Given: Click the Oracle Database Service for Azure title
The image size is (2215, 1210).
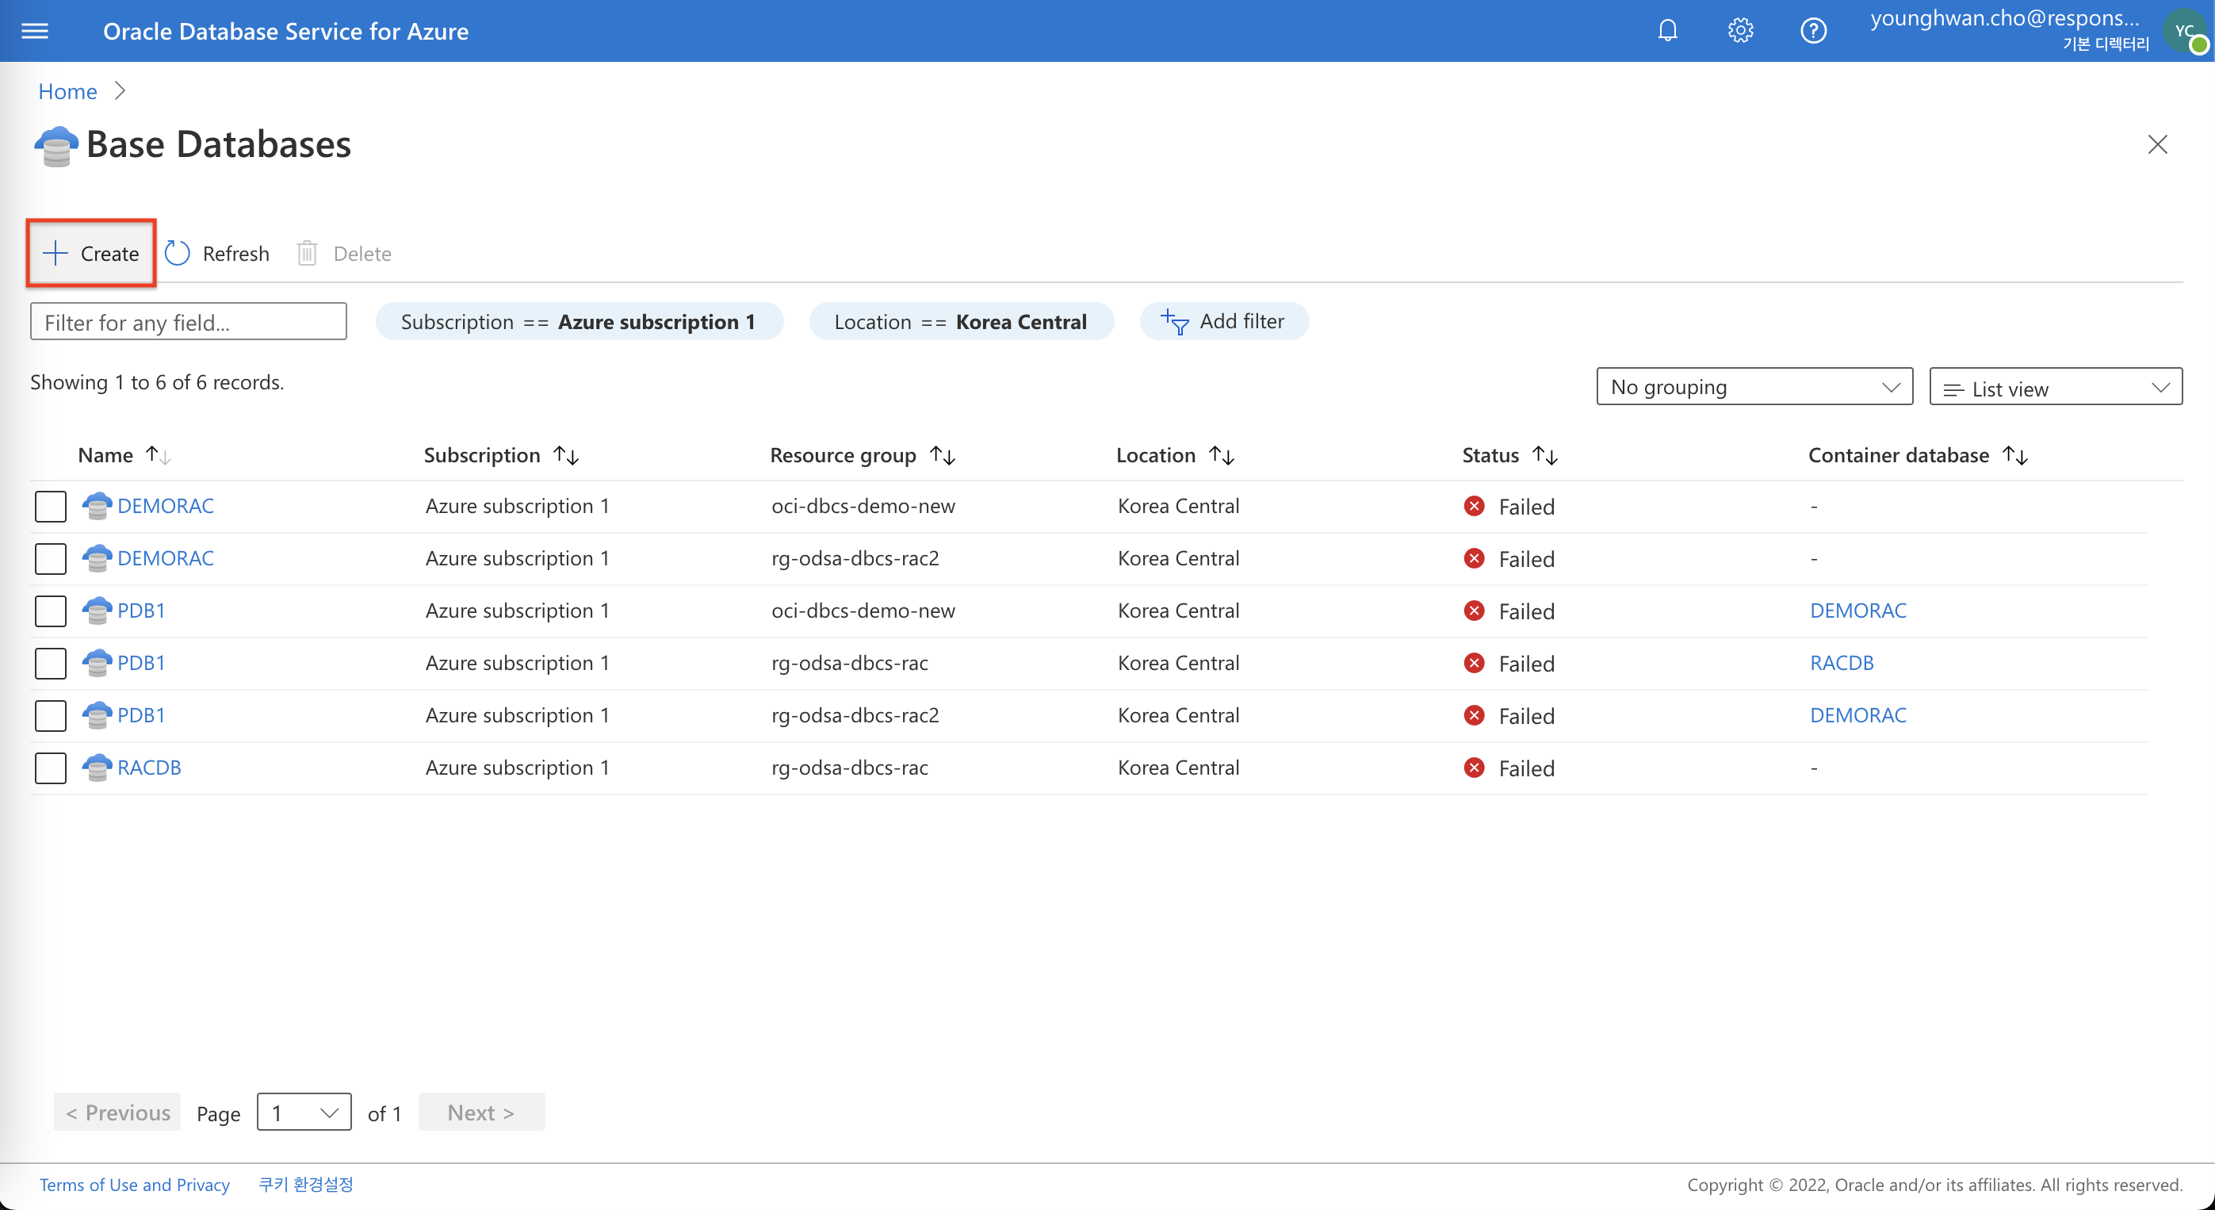Looking at the screenshot, I should click(285, 31).
